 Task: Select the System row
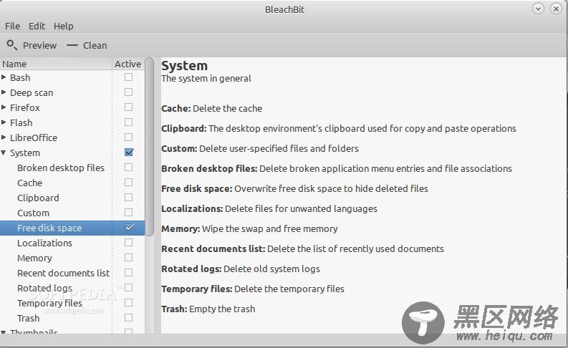click(x=72, y=153)
